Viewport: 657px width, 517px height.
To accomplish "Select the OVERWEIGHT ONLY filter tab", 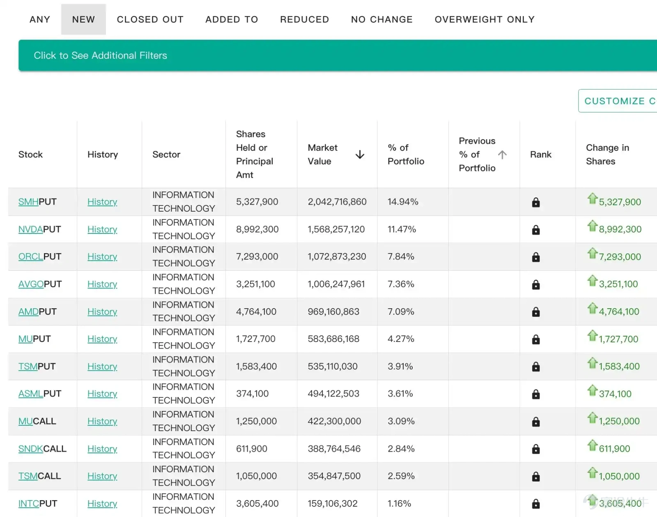I will (485, 19).
